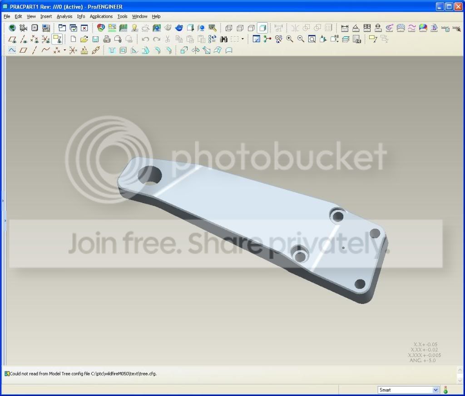Click the Save floppy disk icon
The width and height of the screenshot is (465, 396).
(x=95, y=39)
